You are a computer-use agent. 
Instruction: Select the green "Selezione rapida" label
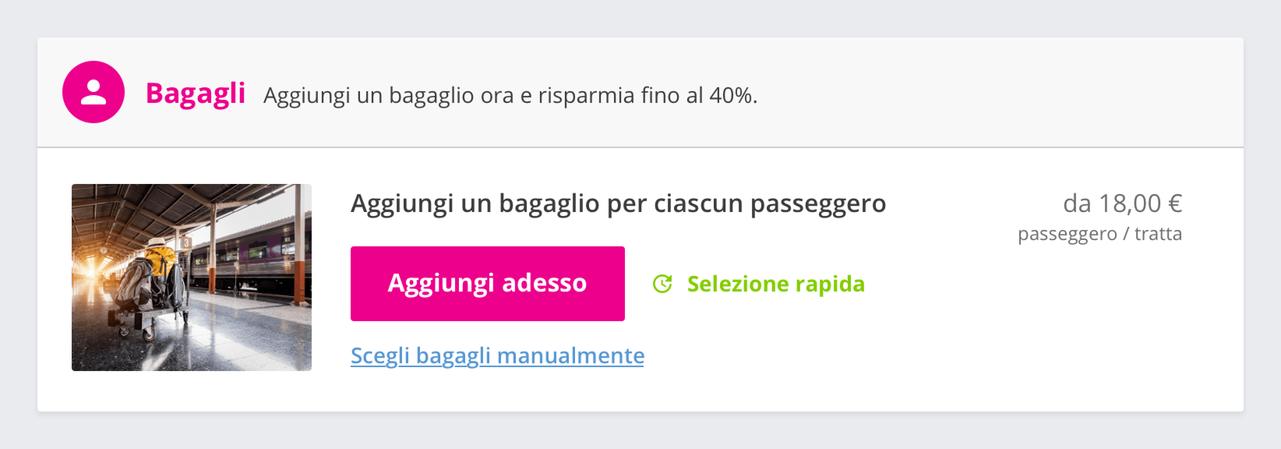775,284
